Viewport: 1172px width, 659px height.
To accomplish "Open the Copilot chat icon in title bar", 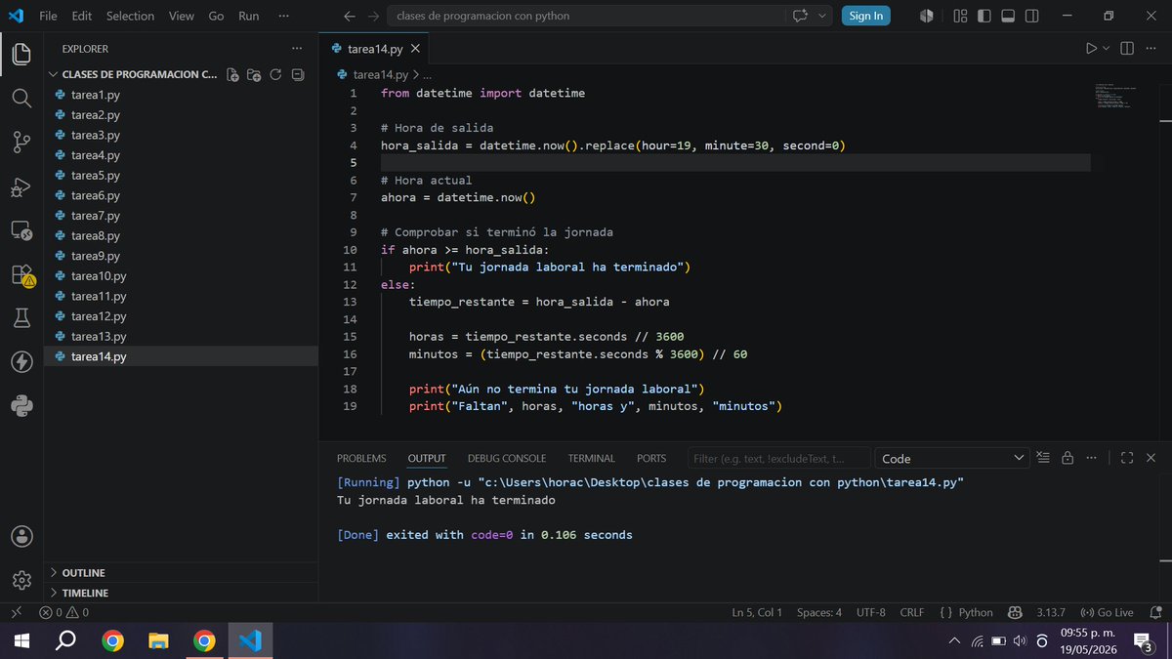I will coord(802,16).
